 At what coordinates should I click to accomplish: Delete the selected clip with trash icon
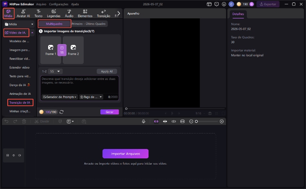click(24, 122)
